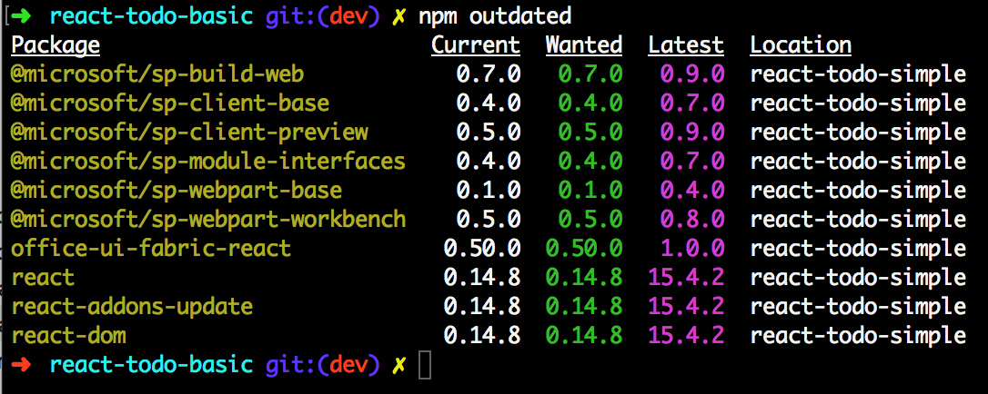Select current version 0.7.0 of sp-build-web

coord(489,74)
